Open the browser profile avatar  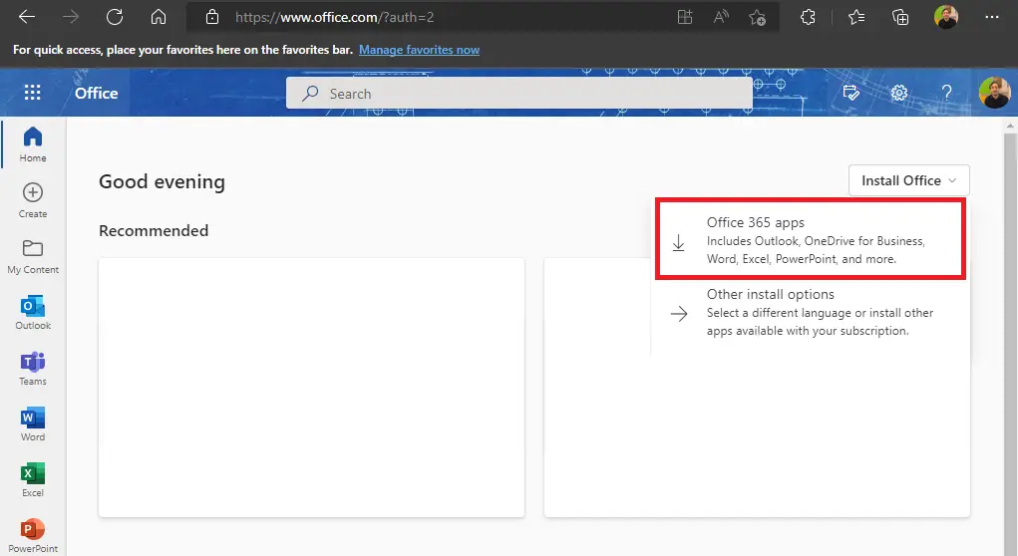pos(946,18)
